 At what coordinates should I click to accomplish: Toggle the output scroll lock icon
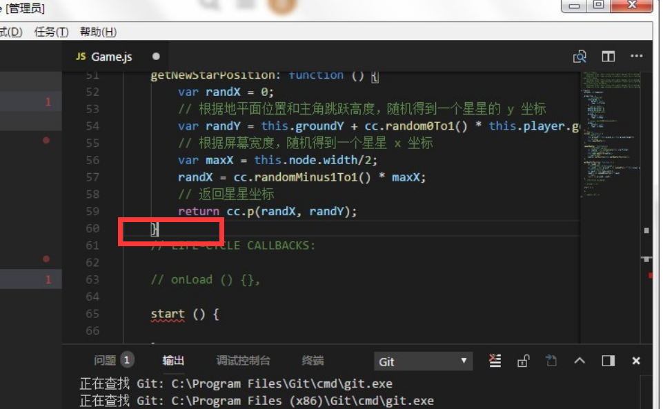point(523,361)
